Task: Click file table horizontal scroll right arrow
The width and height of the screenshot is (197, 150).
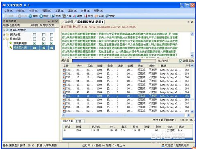Action: (188, 115)
